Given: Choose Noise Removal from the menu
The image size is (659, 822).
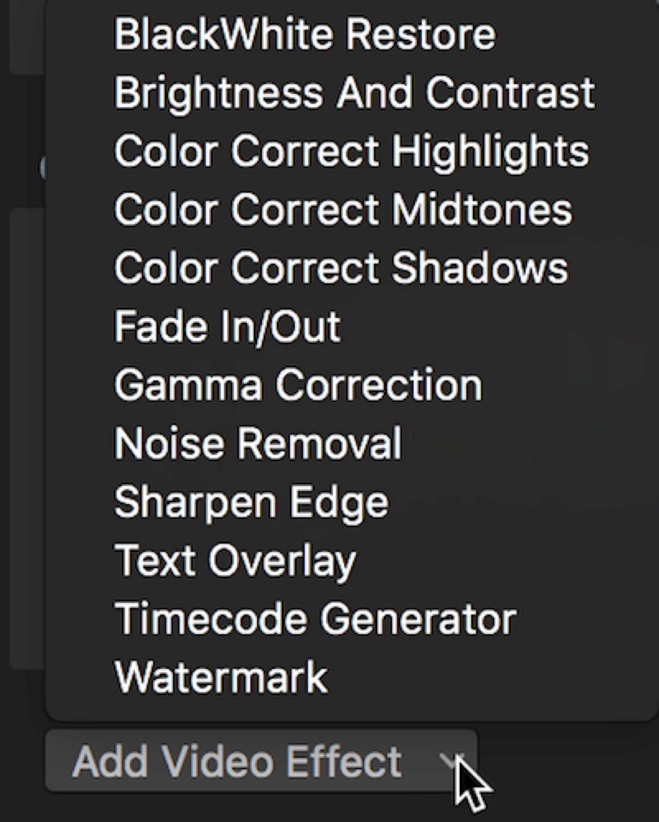Looking at the screenshot, I should (x=258, y=442).
